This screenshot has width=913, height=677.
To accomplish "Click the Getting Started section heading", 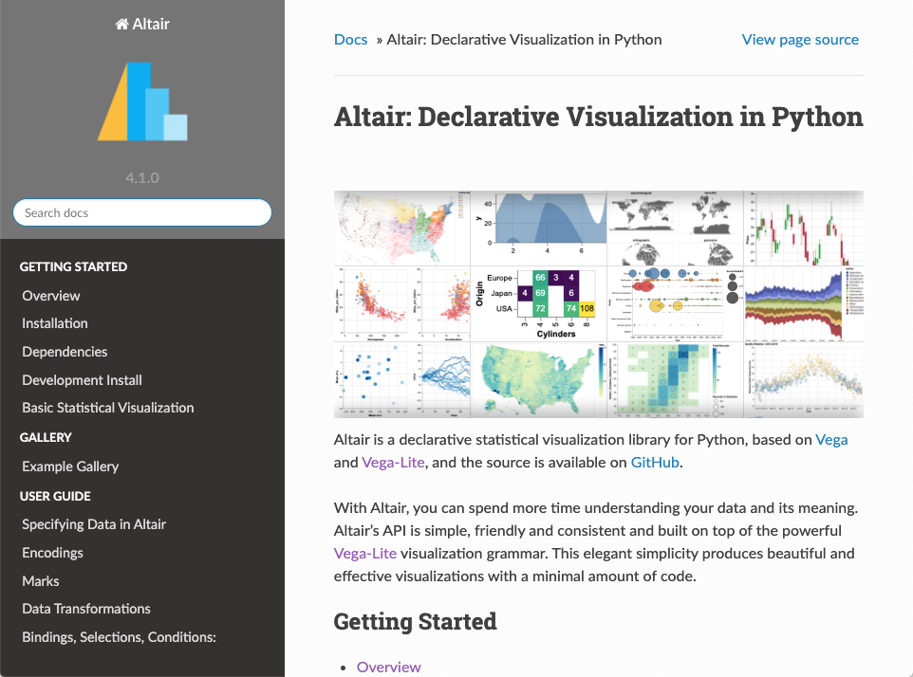I will pos(415,621).
